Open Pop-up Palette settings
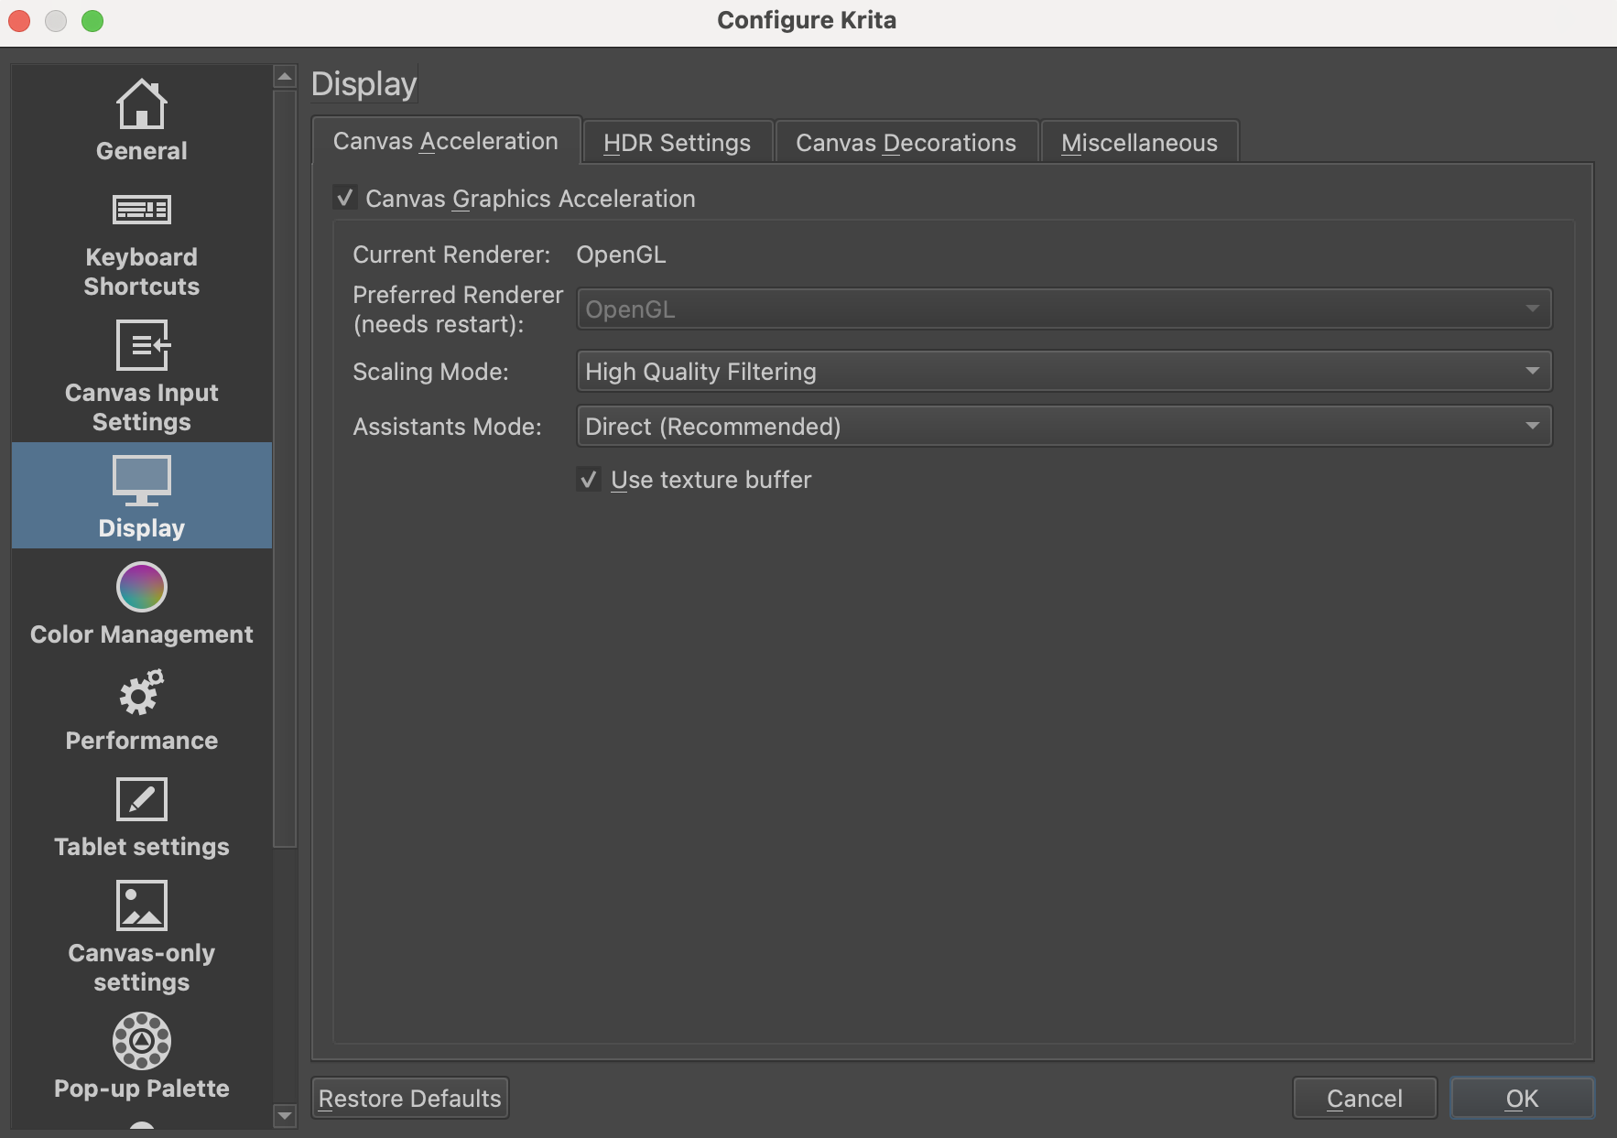 [142, 1055]
